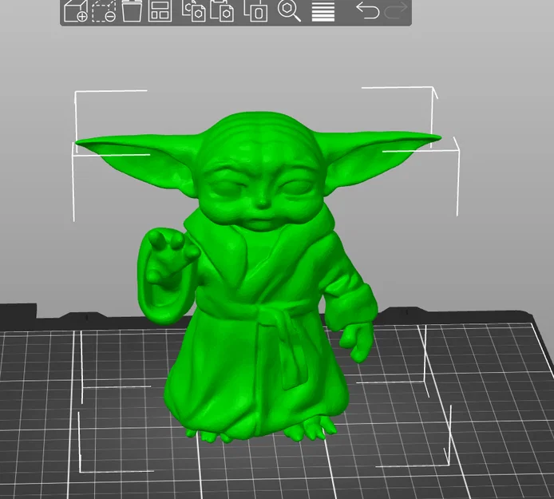The width and height of the screenshot is (554, 499).
Task: Click the Paste clipboard icon
Action: (x=222, y=11)
